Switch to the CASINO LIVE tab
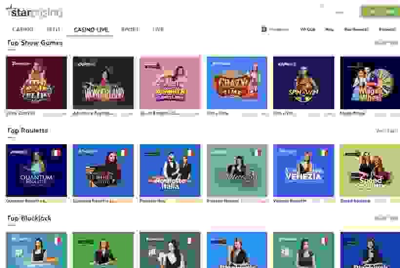 tap(91, 30)
